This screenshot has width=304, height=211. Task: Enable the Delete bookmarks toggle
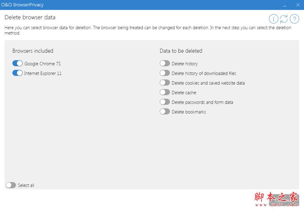coord(165,112)
